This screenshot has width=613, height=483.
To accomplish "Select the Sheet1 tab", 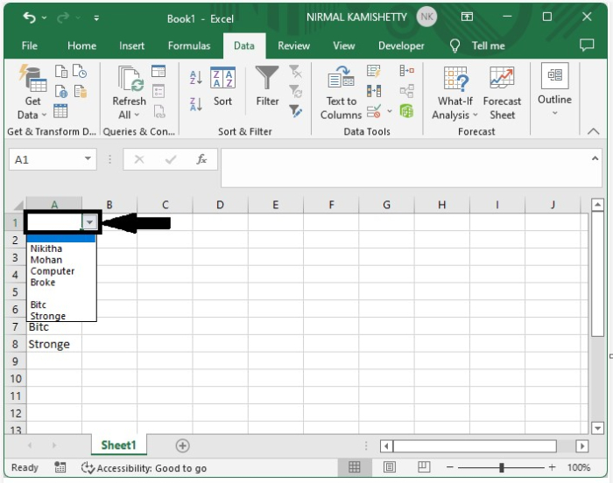I will click(x=118, y=445).
